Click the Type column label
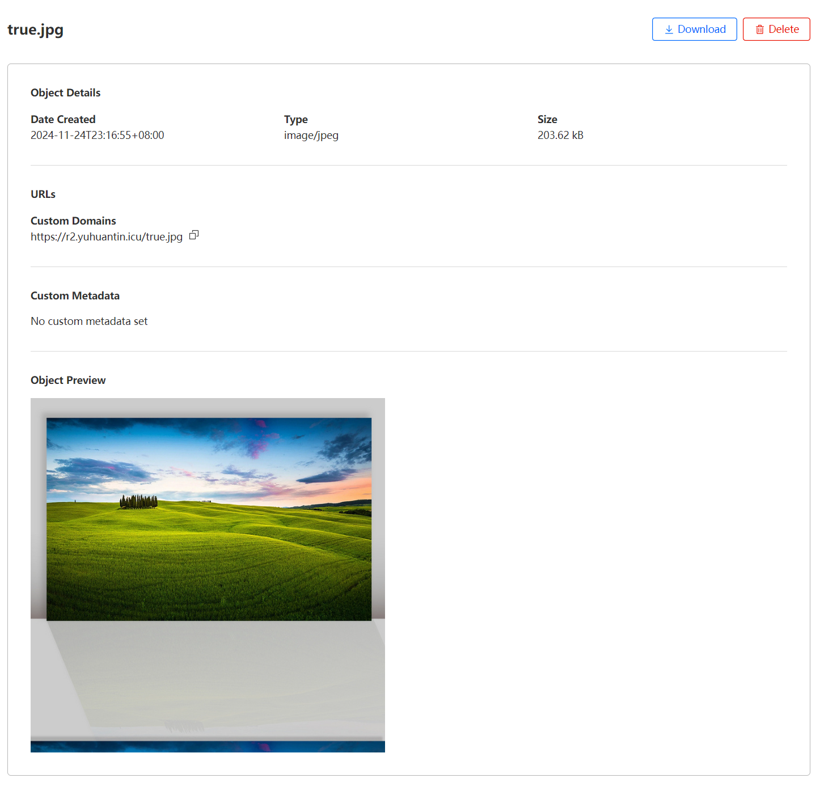 coord(296,119)
